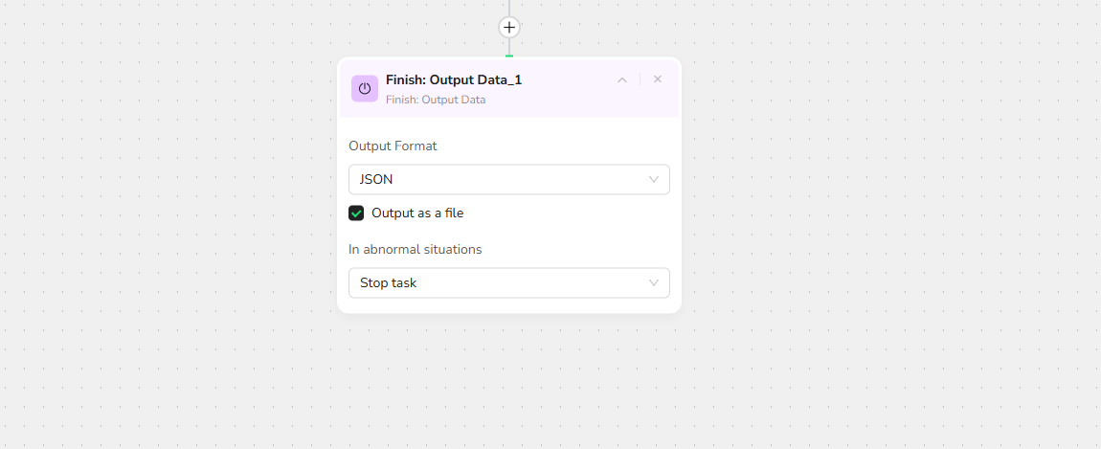Close the Finish: Output Data_1 node

coord(658,79)
